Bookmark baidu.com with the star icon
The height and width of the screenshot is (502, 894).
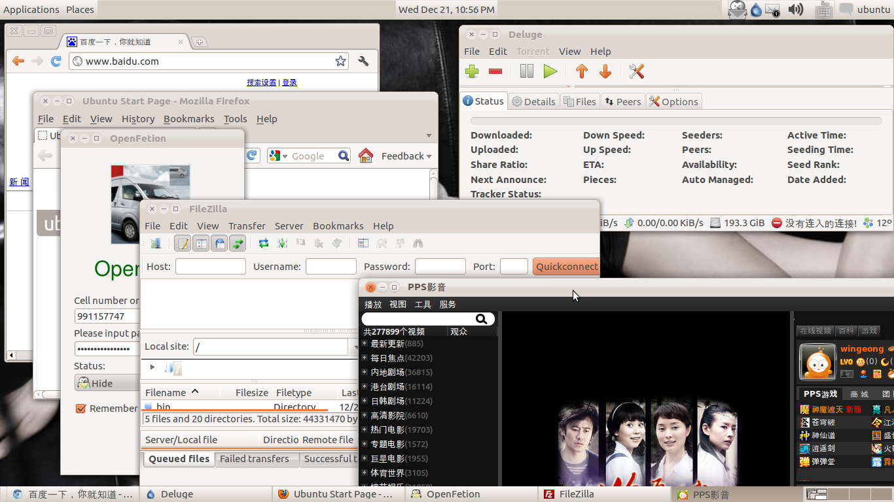(x=340, y=61)
